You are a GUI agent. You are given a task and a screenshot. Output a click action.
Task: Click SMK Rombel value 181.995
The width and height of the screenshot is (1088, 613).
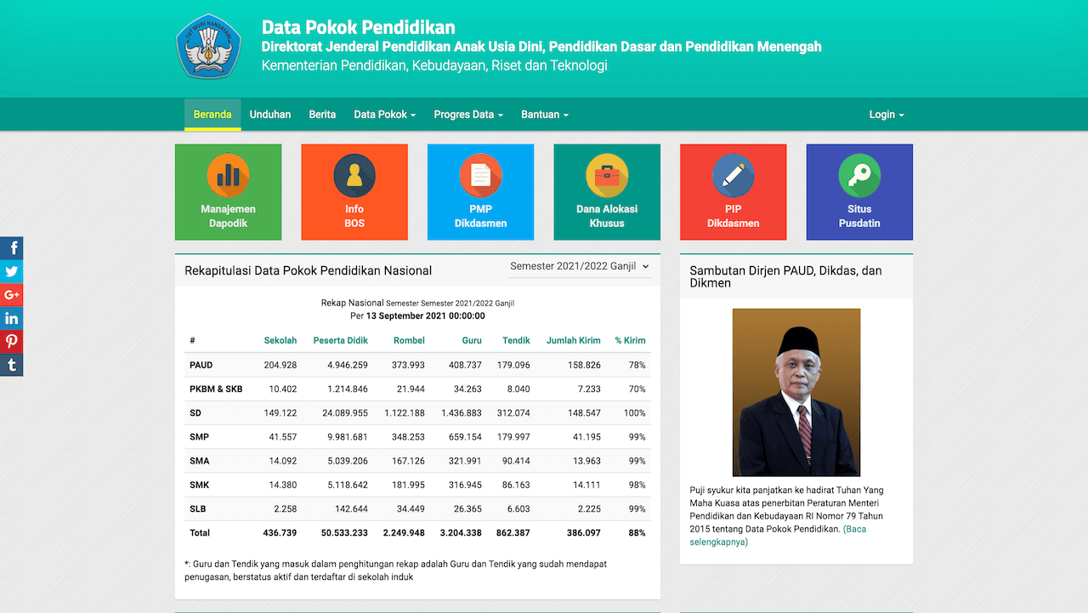pos(408,485)
